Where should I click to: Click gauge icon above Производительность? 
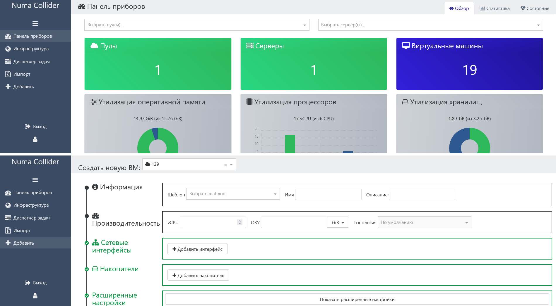tap(95, 216)
